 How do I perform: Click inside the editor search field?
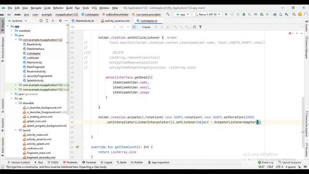coord(94,27)
